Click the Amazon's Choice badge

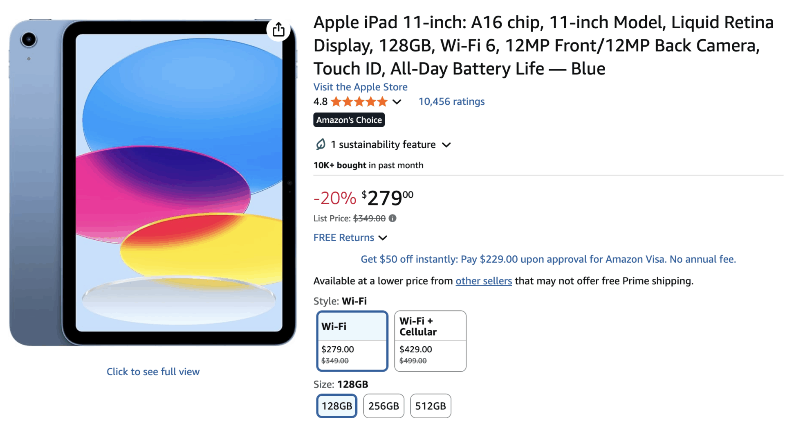pyautogui.click(x=349, y=120)
